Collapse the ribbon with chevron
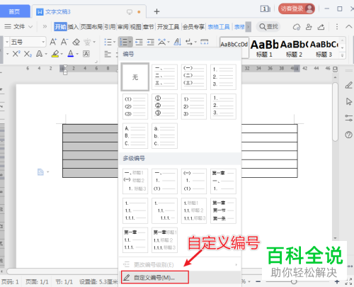354x287 pixels. tap(349, 26)
